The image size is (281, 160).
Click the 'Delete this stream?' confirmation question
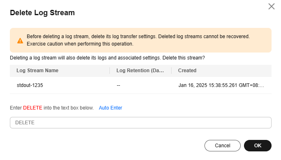click(x=183, y=58)
